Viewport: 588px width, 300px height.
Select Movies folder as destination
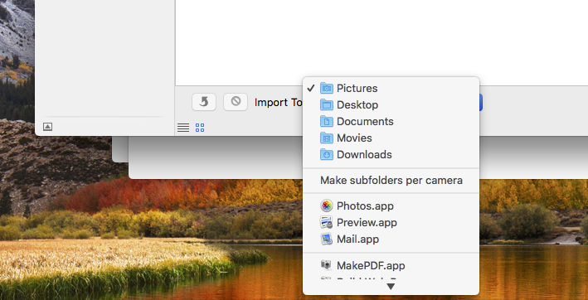(x=391, y=138)
